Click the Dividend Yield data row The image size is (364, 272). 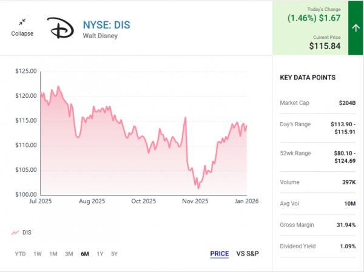point(317,246)
